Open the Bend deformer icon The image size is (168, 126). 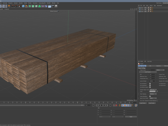46,6
